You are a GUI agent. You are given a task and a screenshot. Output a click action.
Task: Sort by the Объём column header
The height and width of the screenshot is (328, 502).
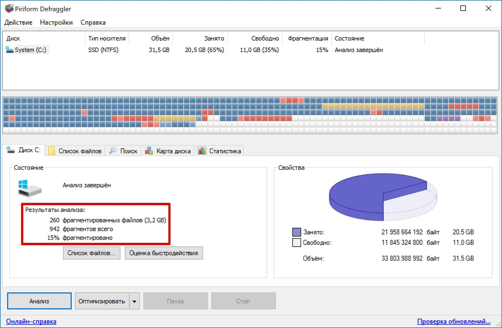pyautogui.click(x=151, y=38)
